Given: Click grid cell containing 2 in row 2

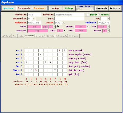Looking at the screenshot, I should click(31, 71).
